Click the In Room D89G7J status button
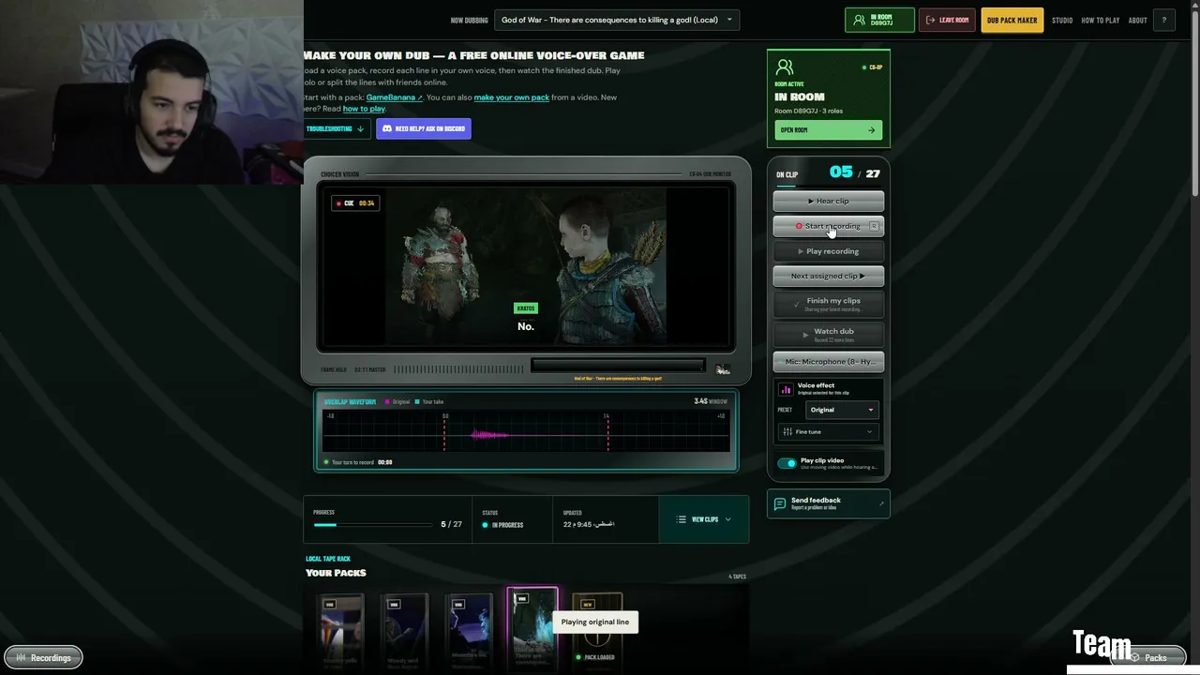This screenshot has width=1200, height=675. [879, 20]
